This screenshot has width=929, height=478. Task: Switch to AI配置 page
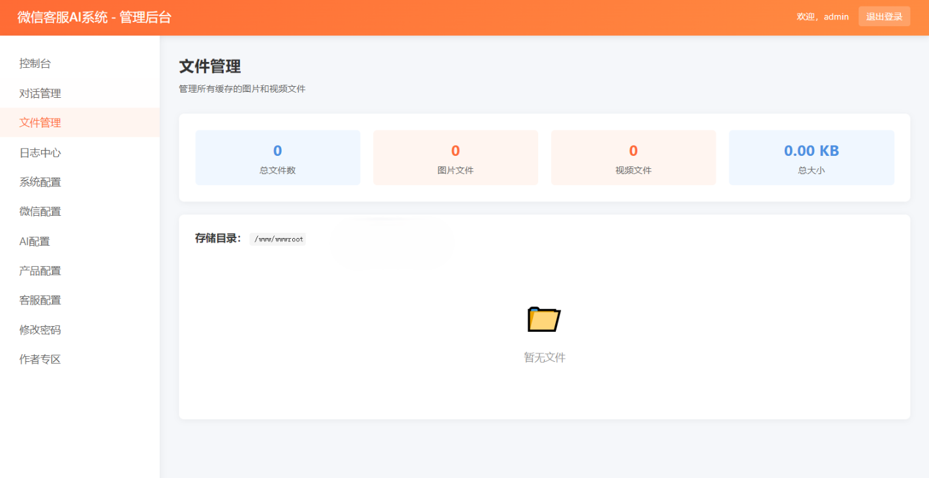(x=35, y=241)
